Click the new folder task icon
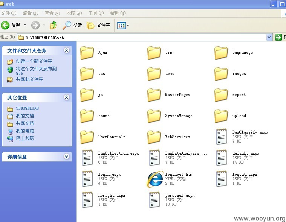The height and width of the screenshot is (222, 286). (10, 62)
